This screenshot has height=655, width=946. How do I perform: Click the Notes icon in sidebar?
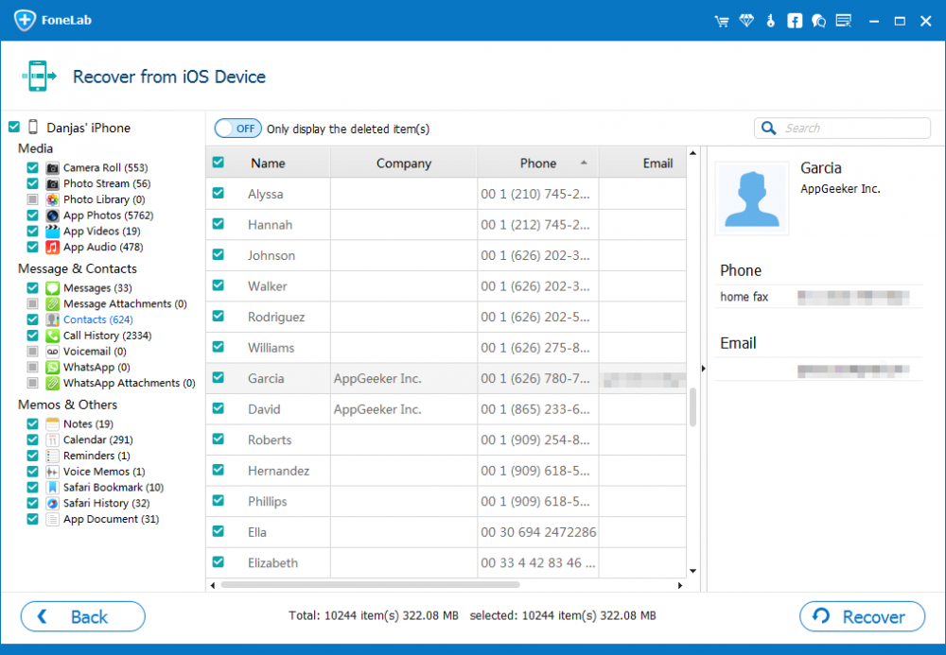53,423
